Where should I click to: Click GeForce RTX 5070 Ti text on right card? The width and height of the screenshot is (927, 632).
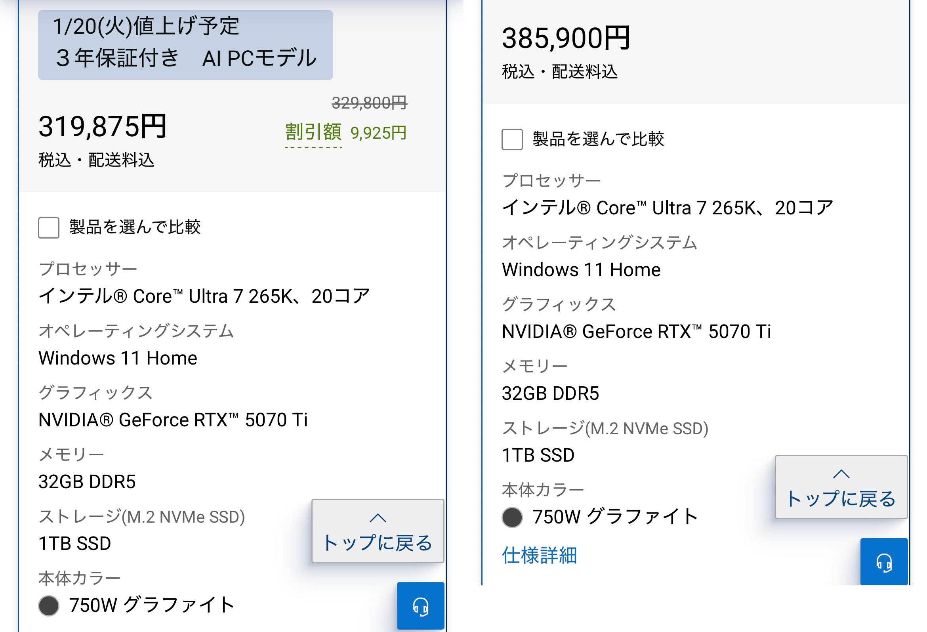point(636,332)
